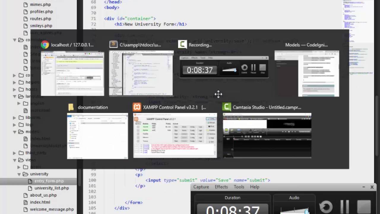This screenshot has width=380, height=214.
Task: Expand the english subfolder arrow
Action: tap(19, 103)
